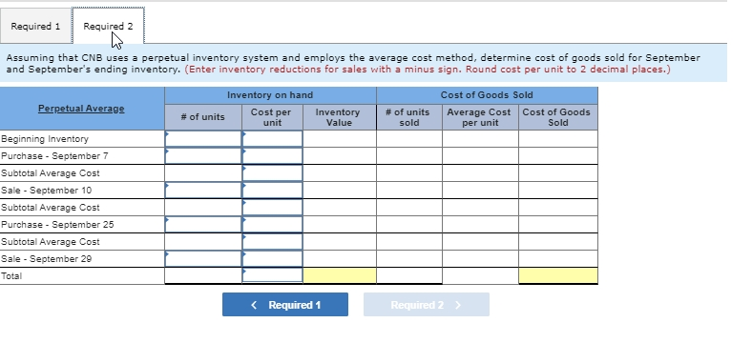The width and height of the screenshot is (752, 343).
Task: Click cost per unit for Purchase - September 25
Action: point(272,225)
